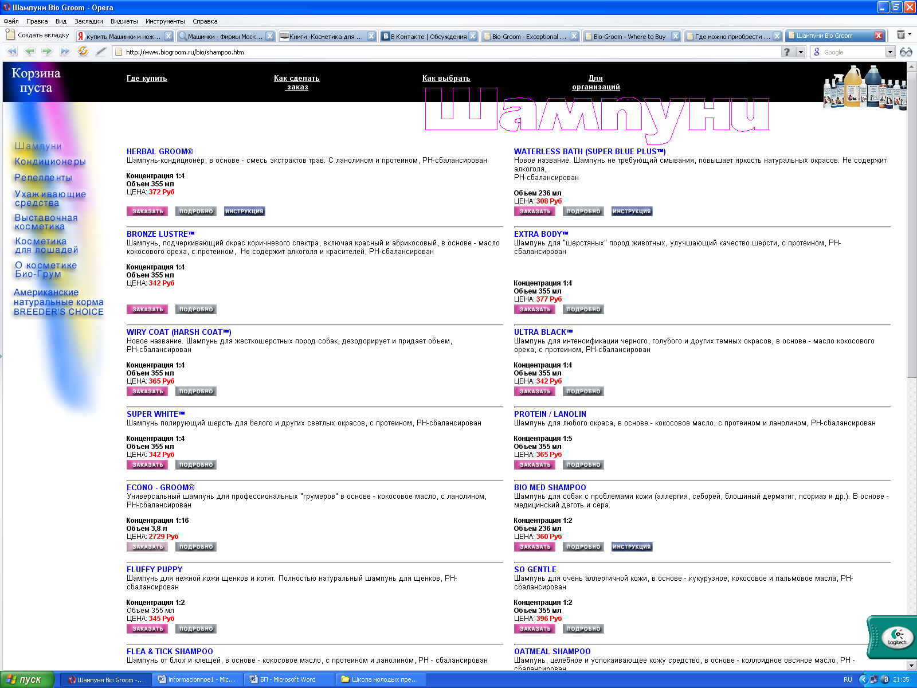This screenshot has height=688, width=917.
Task: Open the Как выбрать link
Action: coord(446,79)
